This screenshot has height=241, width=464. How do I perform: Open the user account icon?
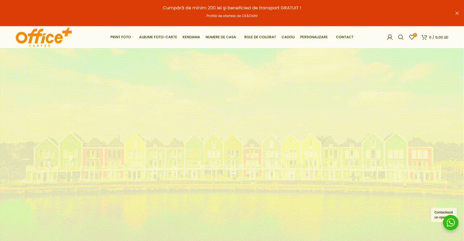[x=390, y=37]
